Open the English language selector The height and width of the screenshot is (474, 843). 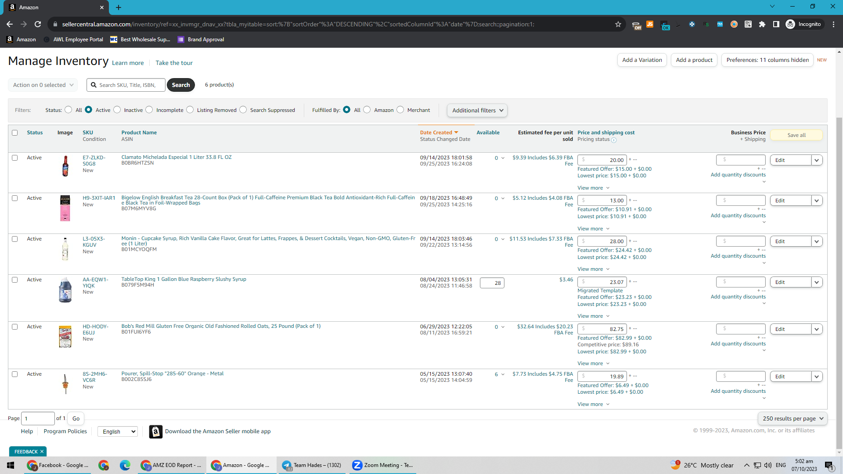pyautogui.click(x=118, y=431)
